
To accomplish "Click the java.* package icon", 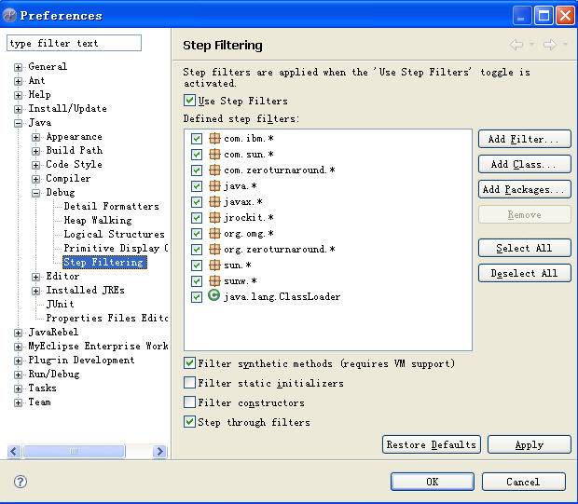I will click(x=214, y=186).
